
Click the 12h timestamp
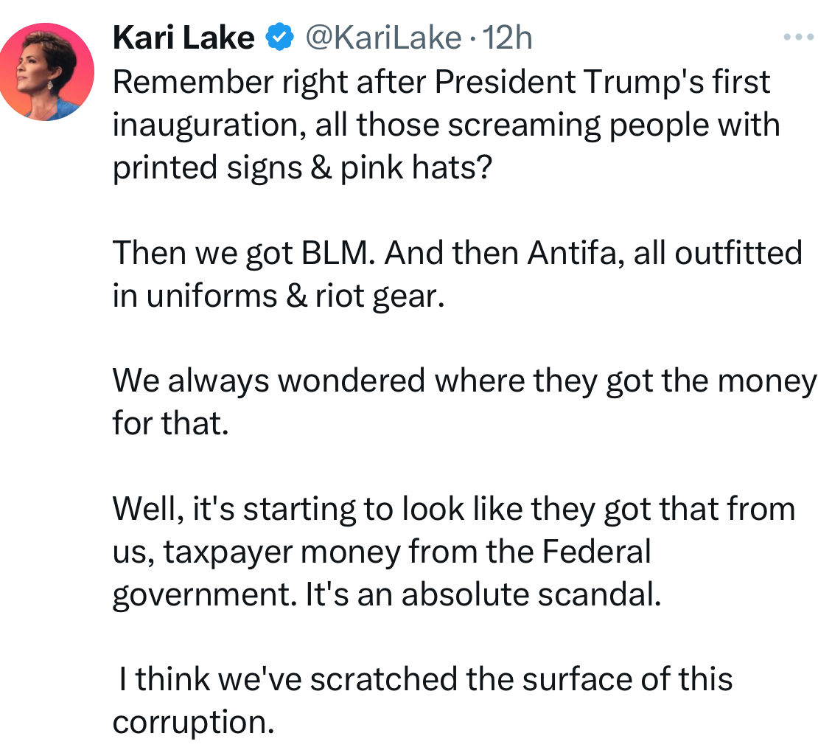tap(506, 37)
